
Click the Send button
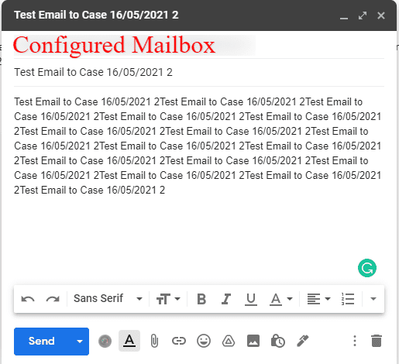point(41,342)
